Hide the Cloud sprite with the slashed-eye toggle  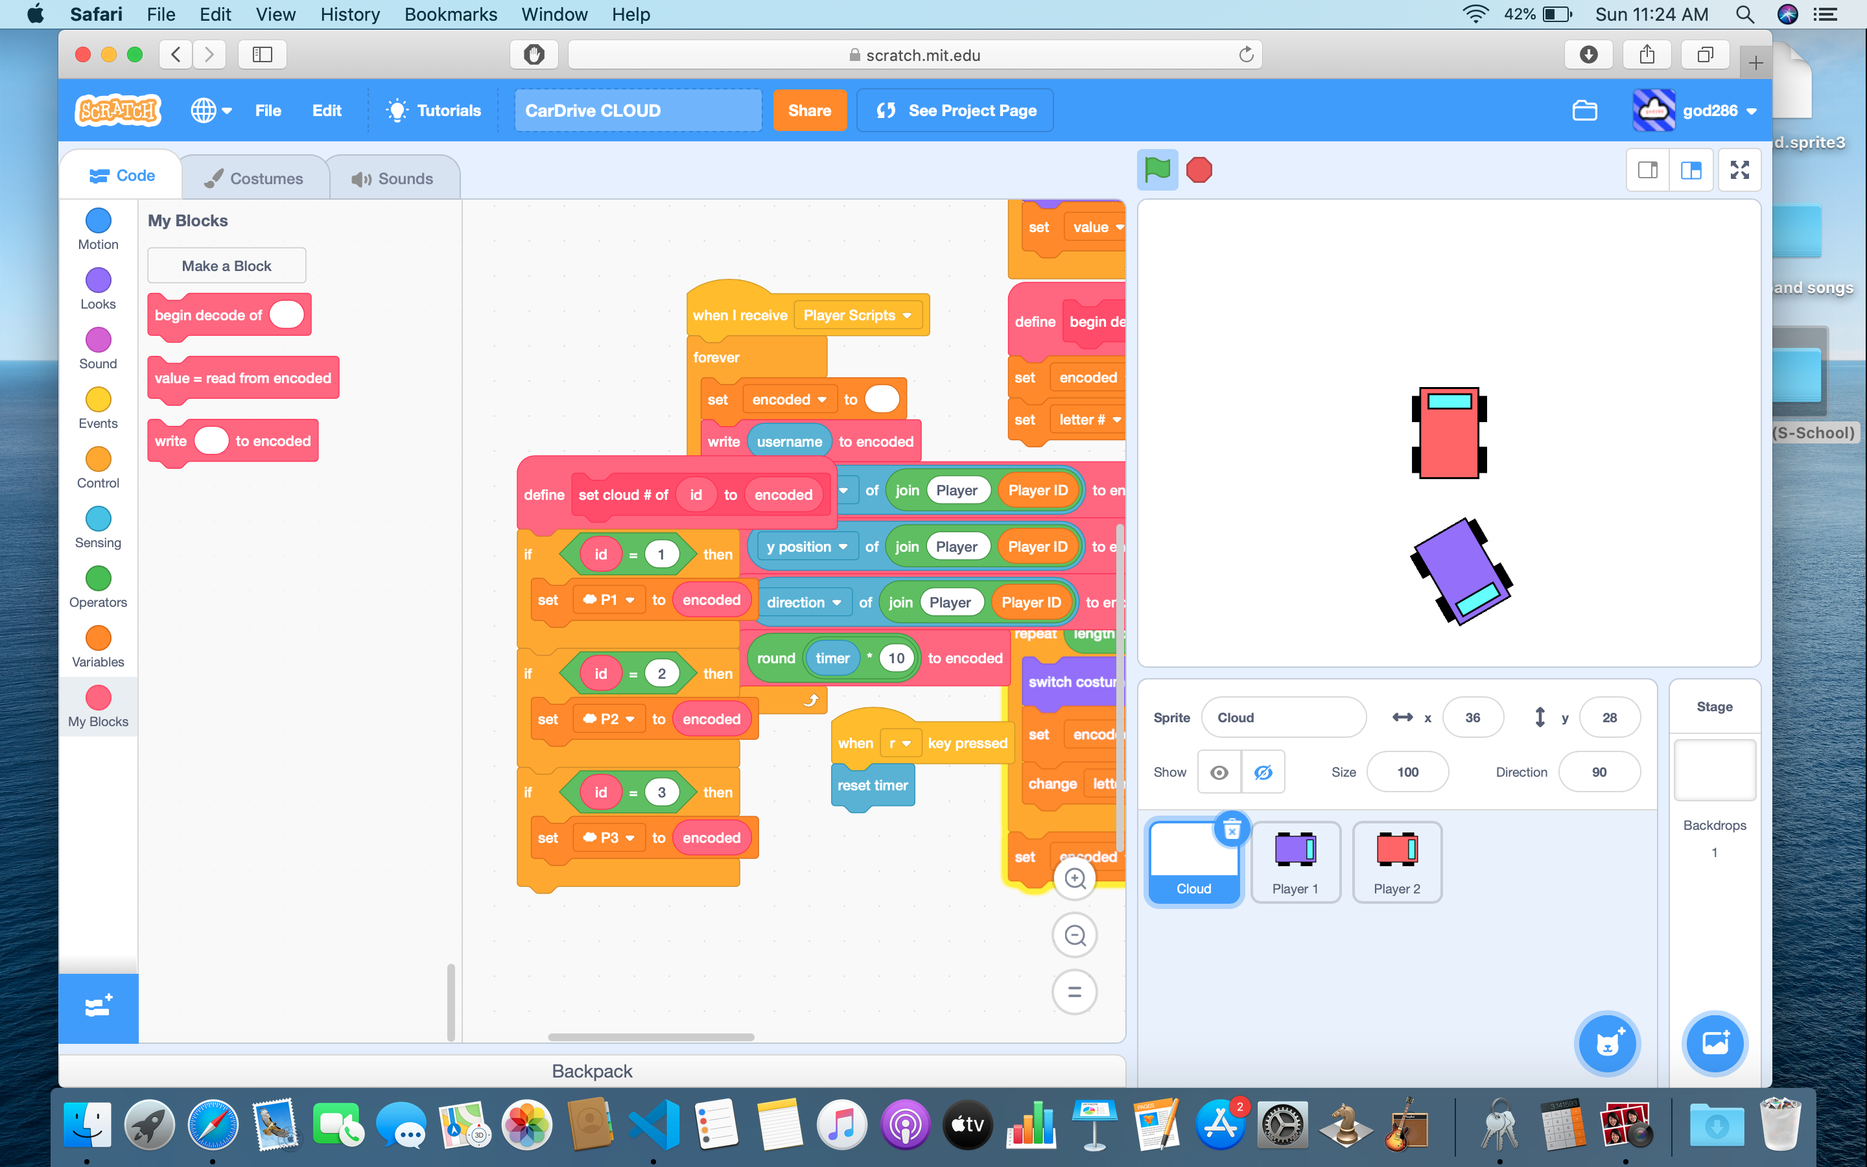(1263, 771)
